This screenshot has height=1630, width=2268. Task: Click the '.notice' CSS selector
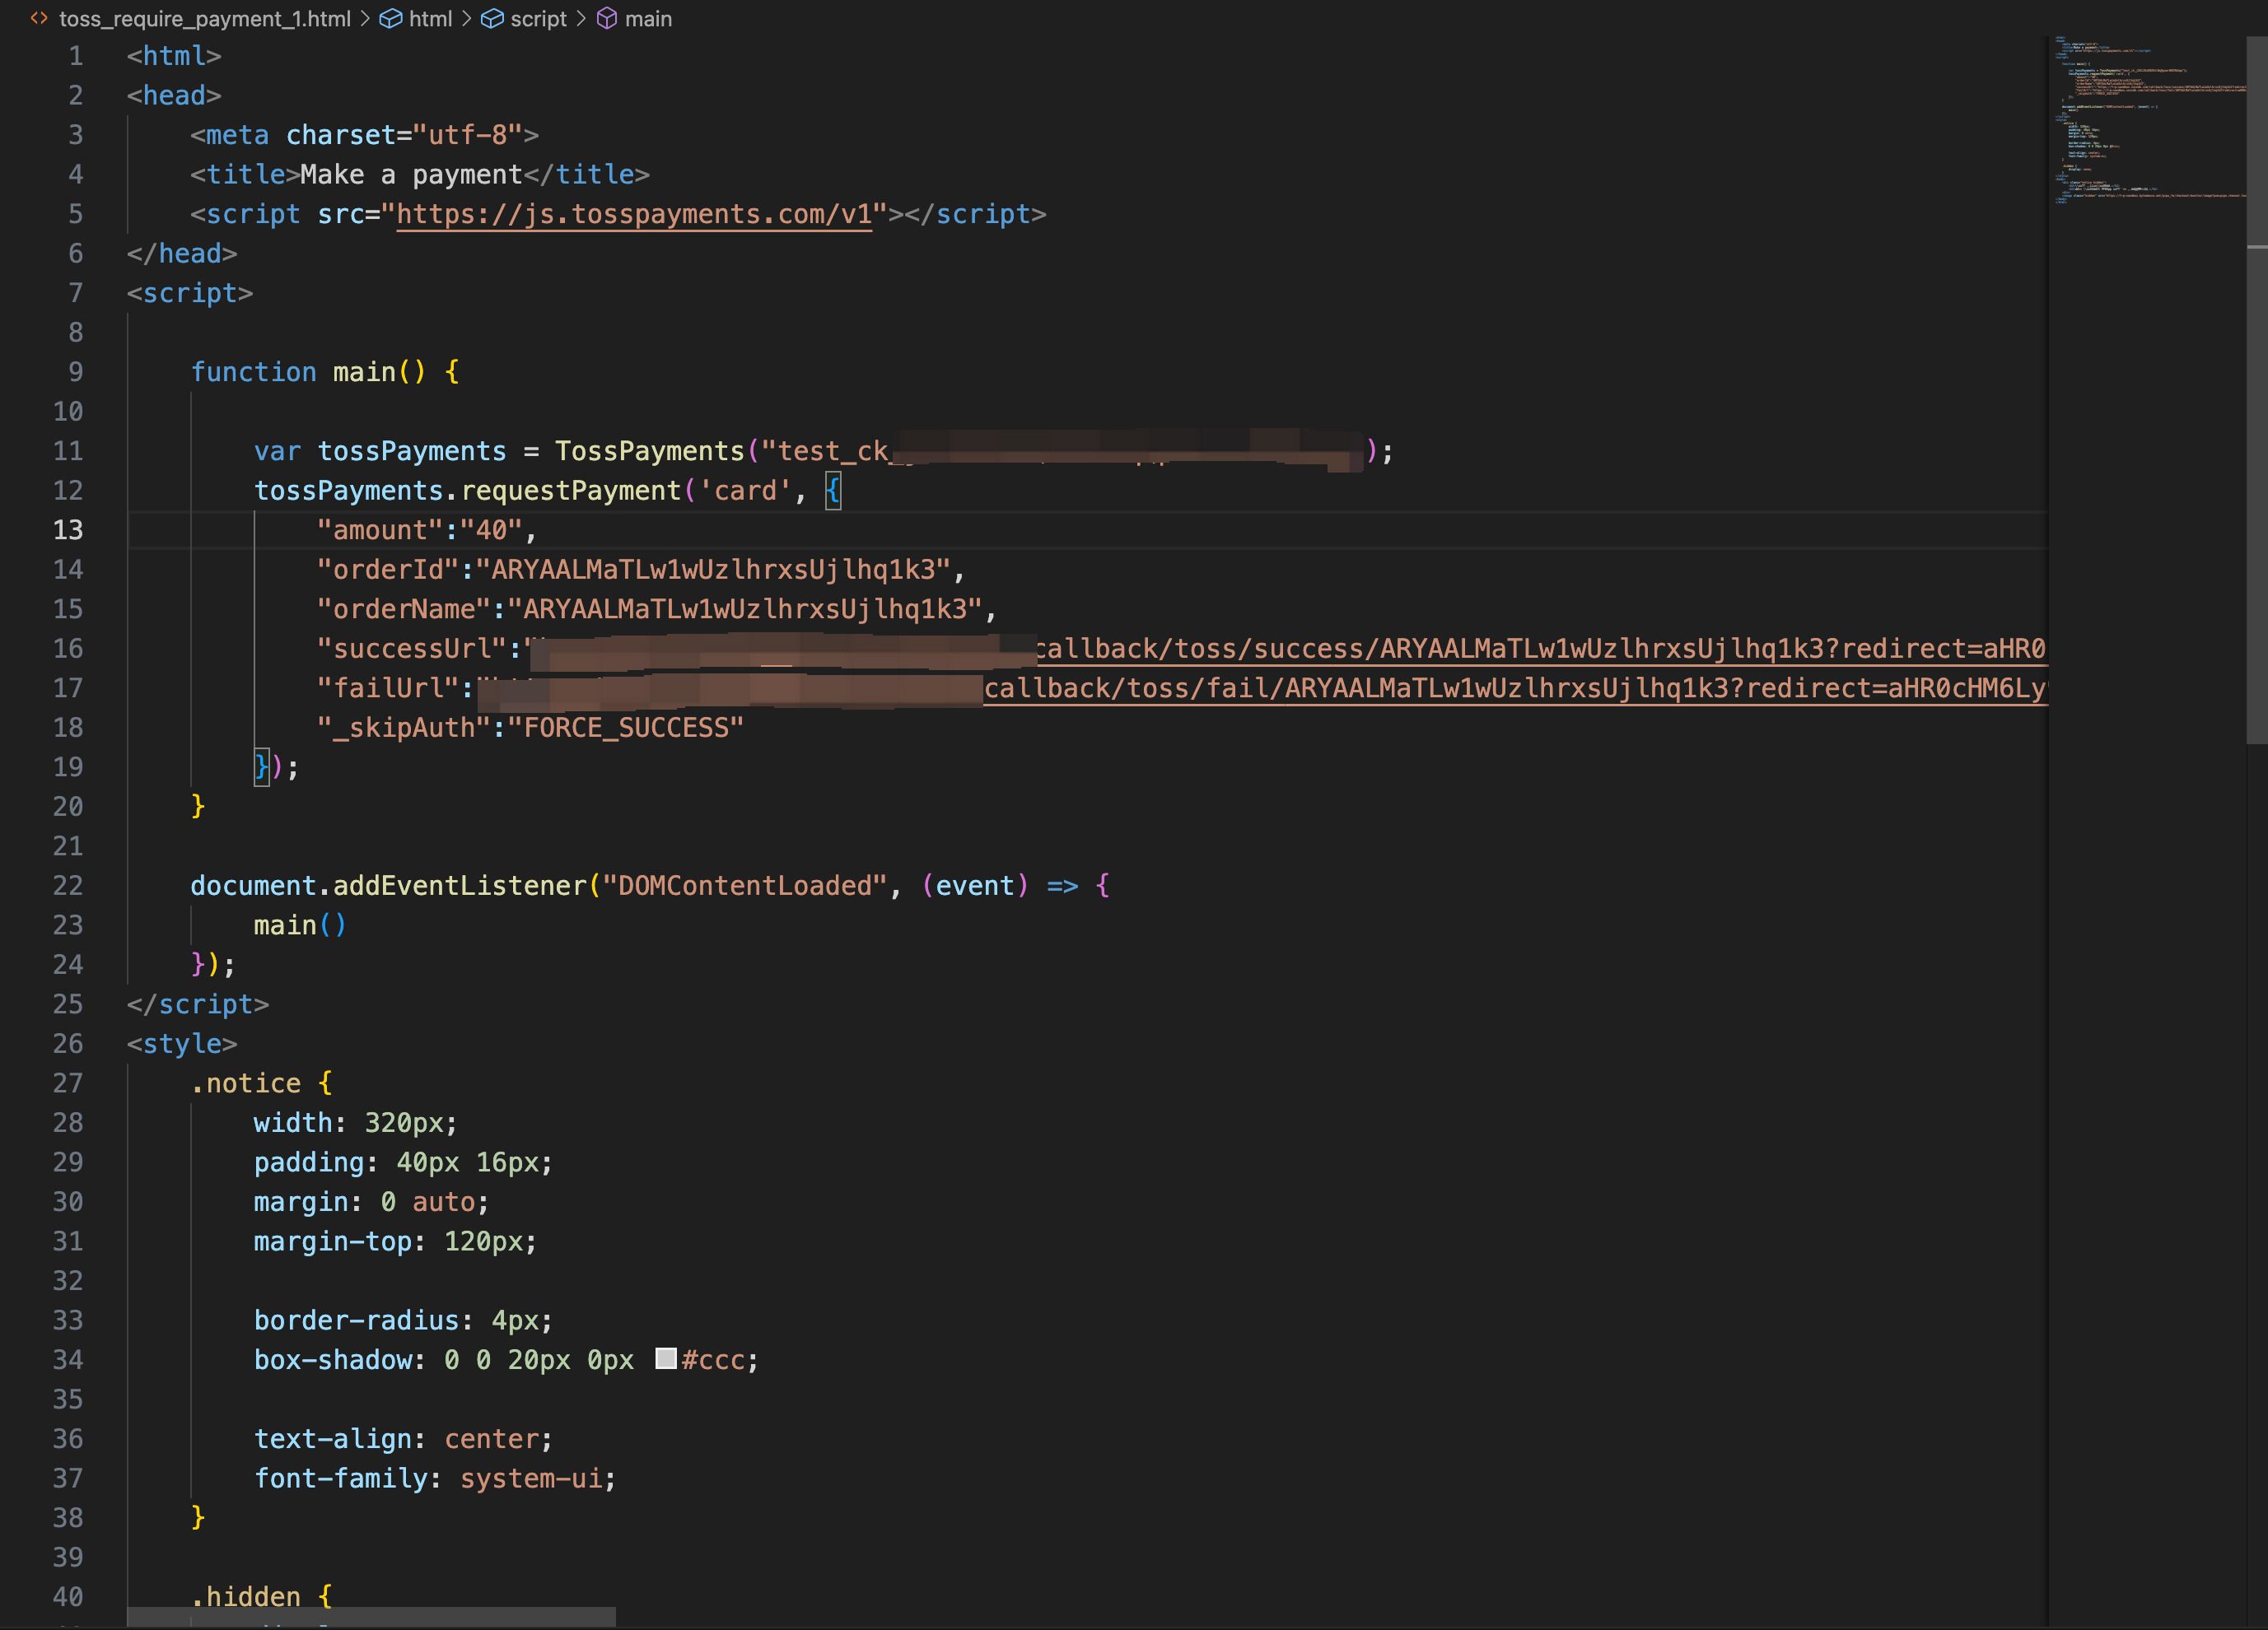click(246, 1083)
